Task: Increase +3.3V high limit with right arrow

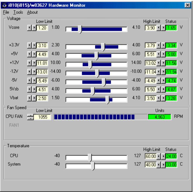Action: click(163, 45)
